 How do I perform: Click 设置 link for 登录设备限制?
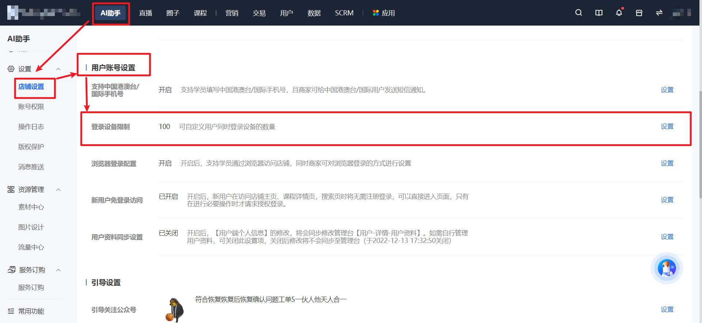coord(667,126)
